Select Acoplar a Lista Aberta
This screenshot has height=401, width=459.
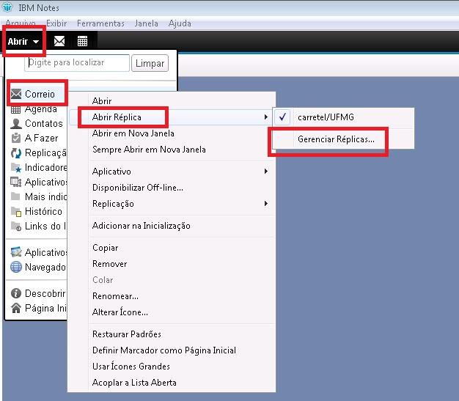click(x=134, y=383)
